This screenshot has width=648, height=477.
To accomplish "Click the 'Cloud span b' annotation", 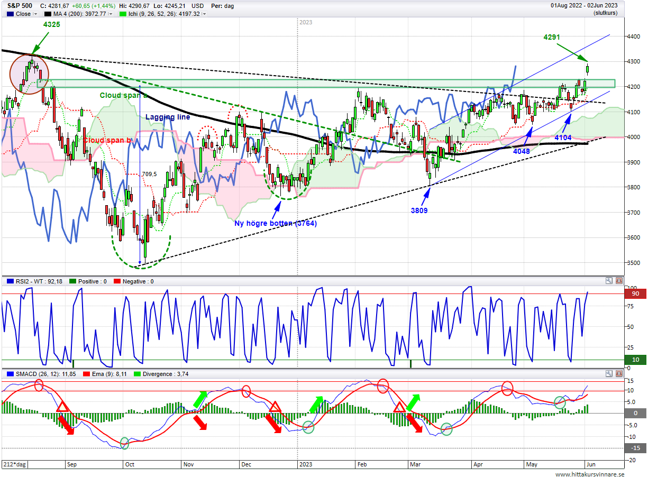I will click(107, 140).
